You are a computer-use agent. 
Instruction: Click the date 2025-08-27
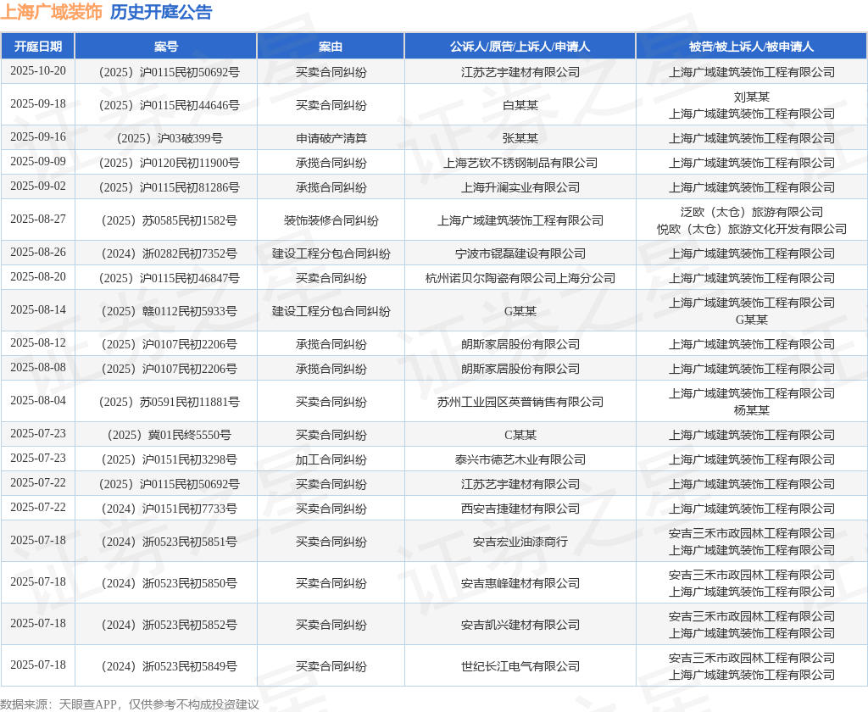coord(37,220)
